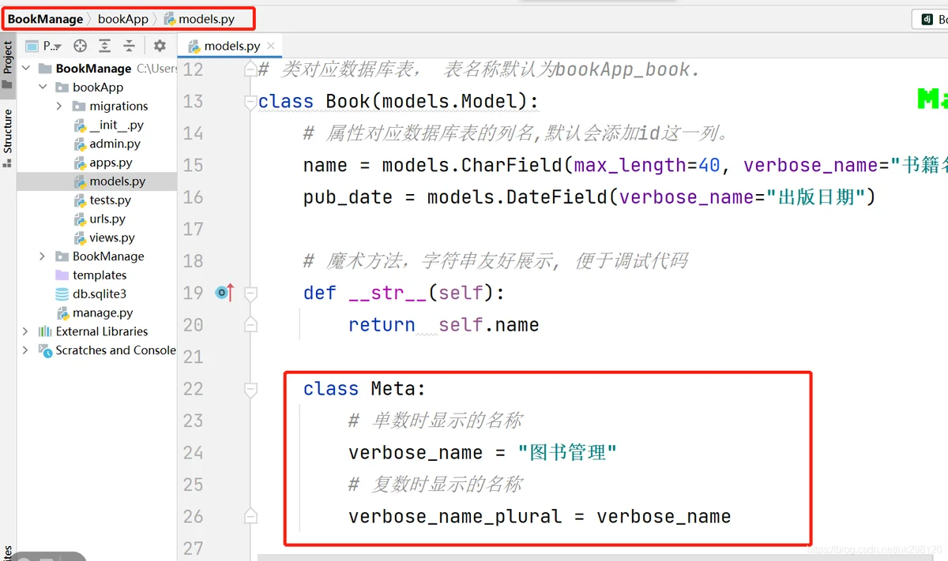This screenshot has height=561, width=948.
Task: Click the Collapse All icon in Project toolbar
Action: coord(130,46)
